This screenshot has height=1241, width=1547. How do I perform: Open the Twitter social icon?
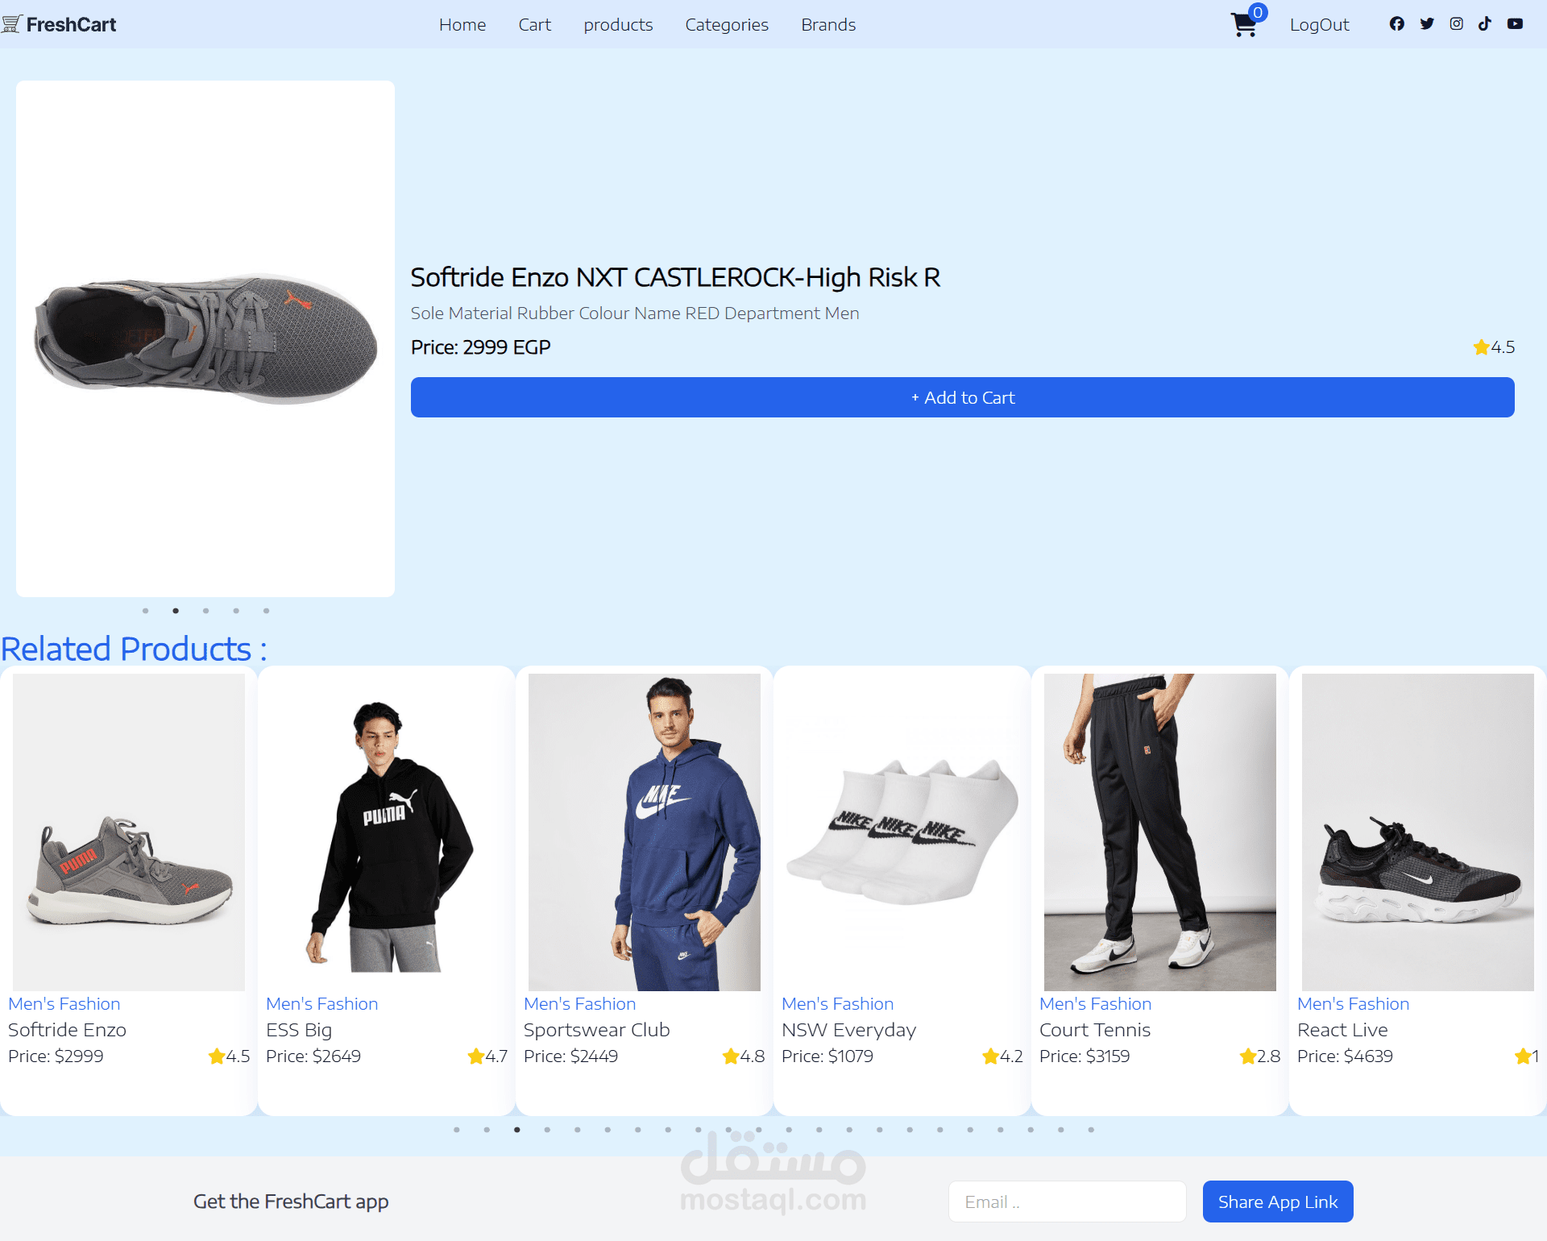pyautogui.click(x=1427, y=24)
